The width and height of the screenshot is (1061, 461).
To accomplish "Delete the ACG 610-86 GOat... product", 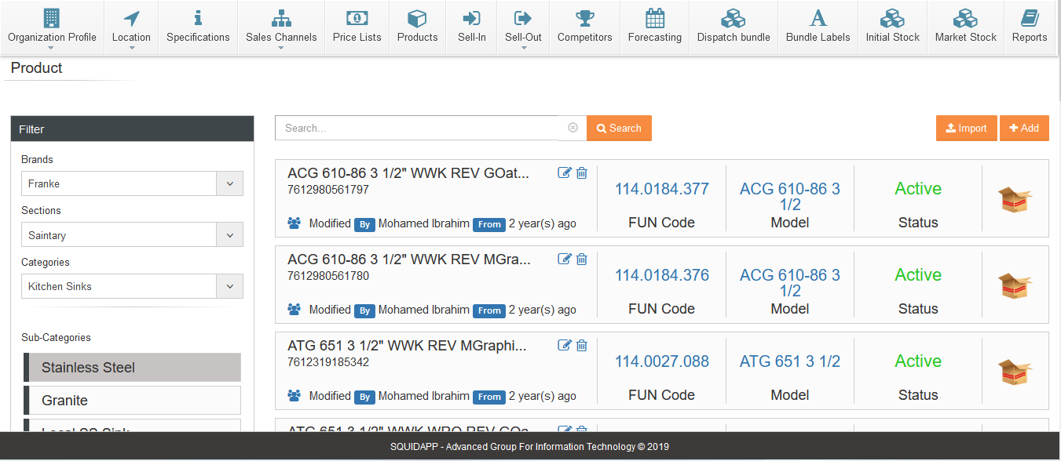I will coord(582,172).
